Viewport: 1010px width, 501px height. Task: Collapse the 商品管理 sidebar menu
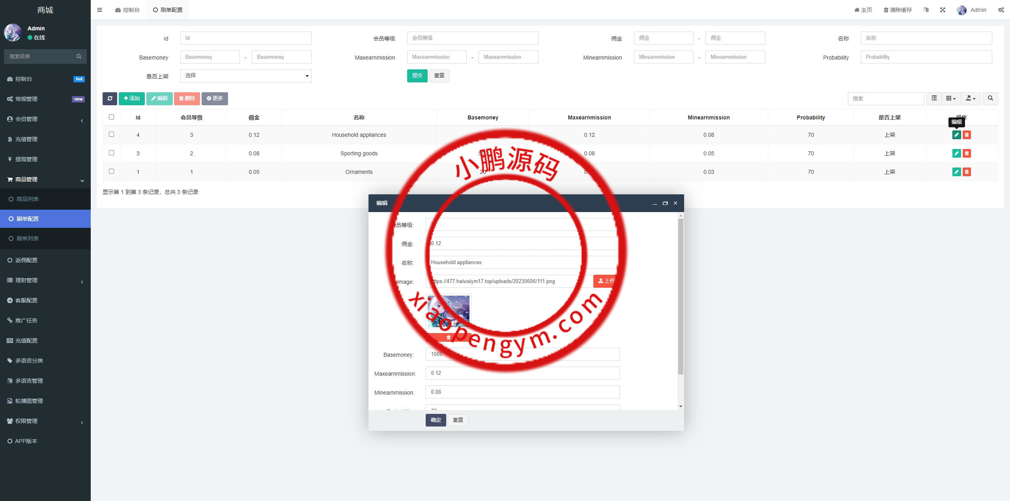click(x=45, y=179)
